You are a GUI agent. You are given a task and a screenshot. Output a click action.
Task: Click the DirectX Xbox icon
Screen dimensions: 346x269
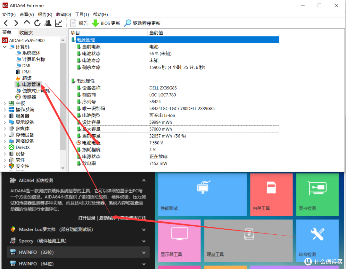point(12,147)
